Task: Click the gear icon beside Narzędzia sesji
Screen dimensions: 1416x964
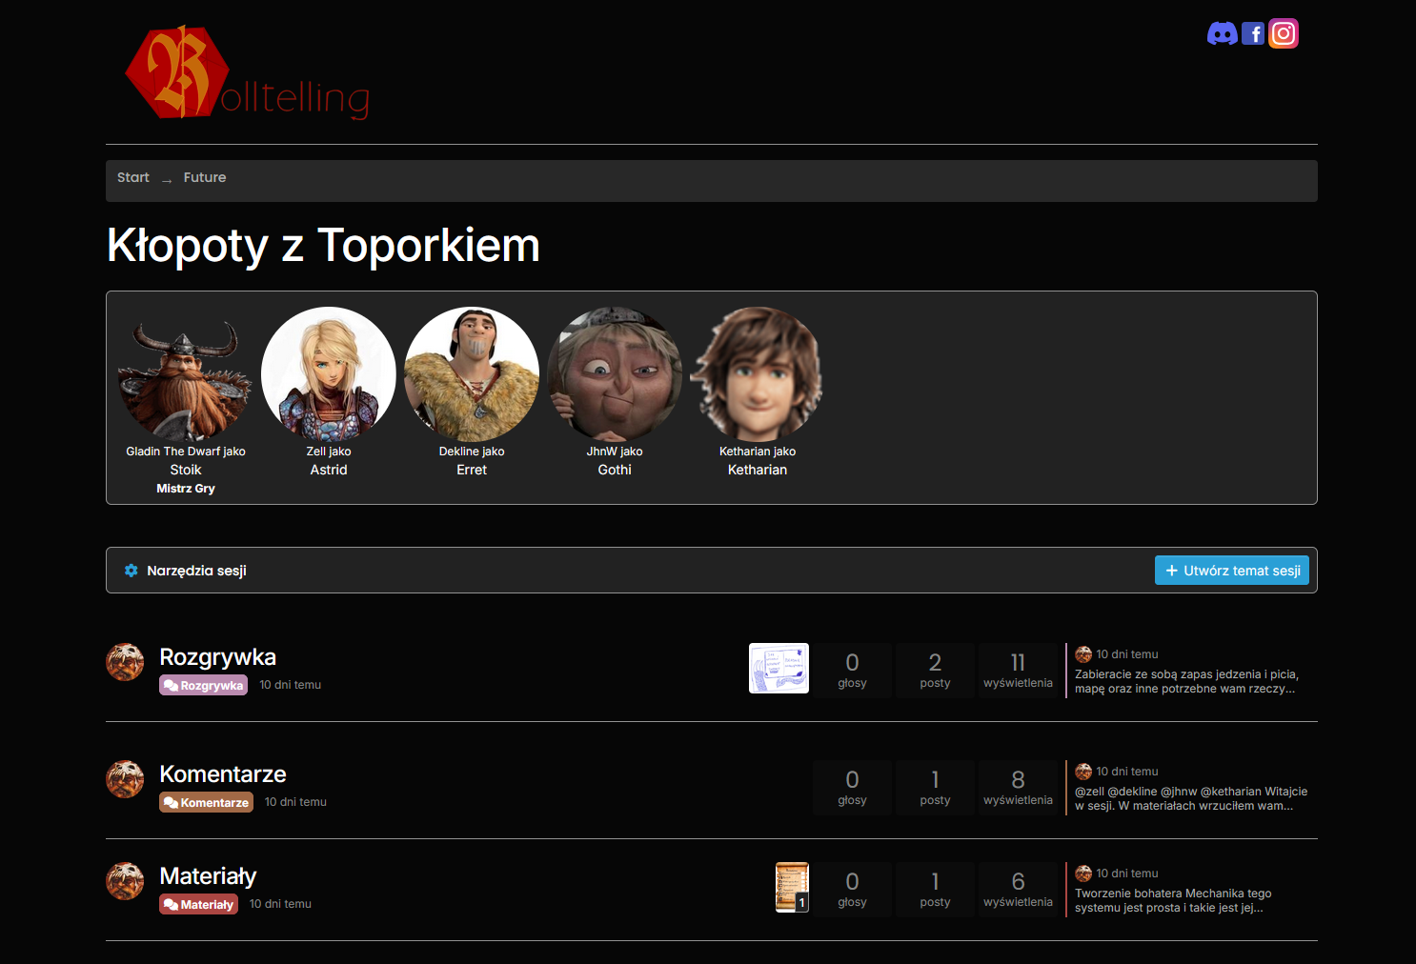Action: [131, 571]
